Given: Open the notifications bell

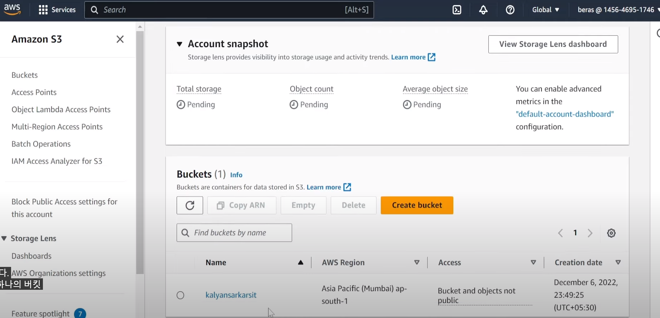Looking at the screenshot, I should click(483, 10).
